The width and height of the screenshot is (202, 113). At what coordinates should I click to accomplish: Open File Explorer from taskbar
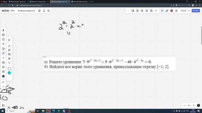[43, 111]
